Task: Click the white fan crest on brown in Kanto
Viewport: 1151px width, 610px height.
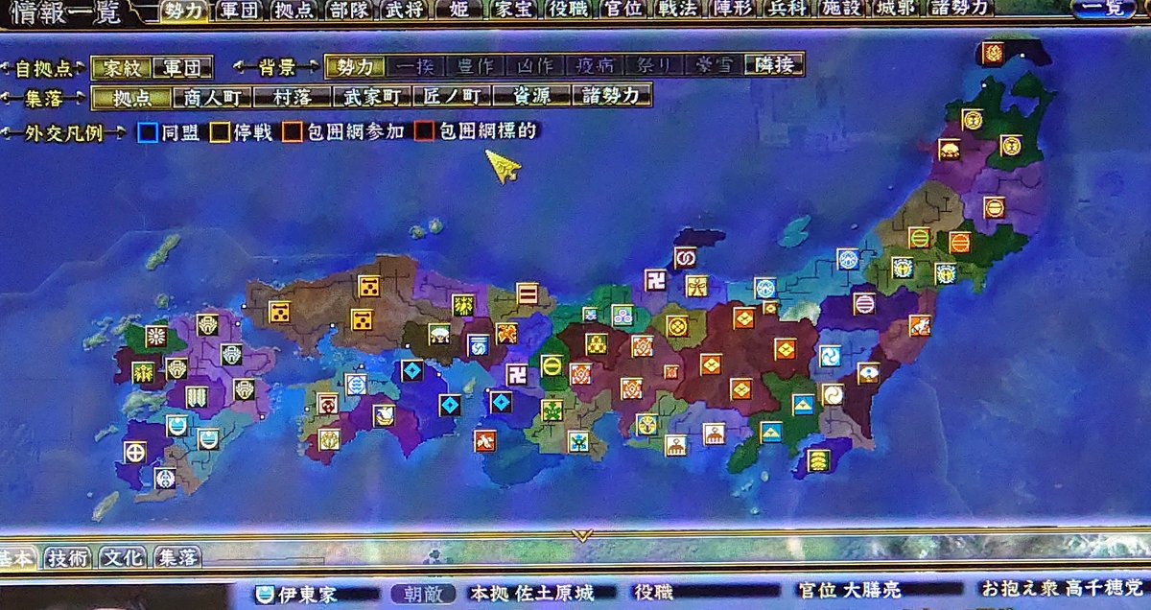Action: pyautogui.click(x=868, y=373)
